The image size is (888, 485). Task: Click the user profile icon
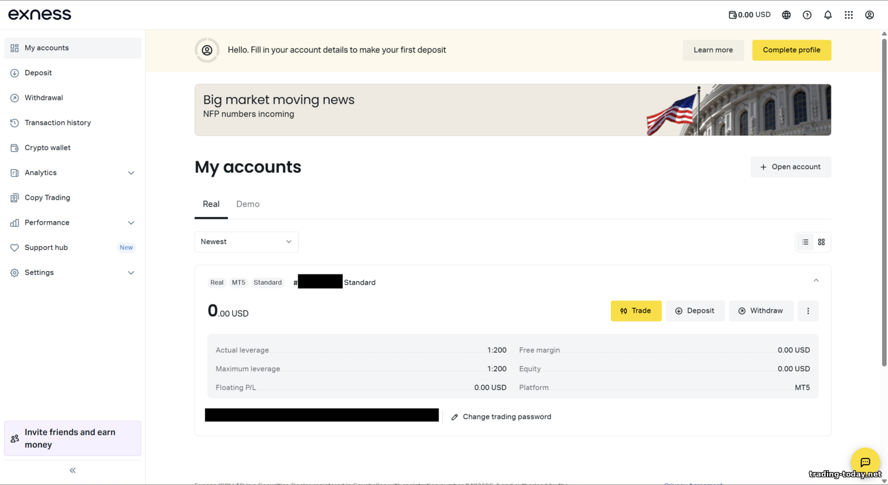point(869,15)
